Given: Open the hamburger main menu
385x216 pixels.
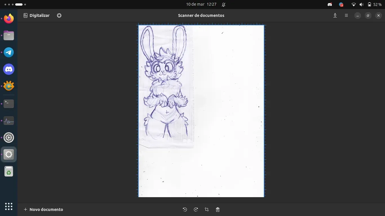Looking at the screenshot, I should tap(346, 15).
